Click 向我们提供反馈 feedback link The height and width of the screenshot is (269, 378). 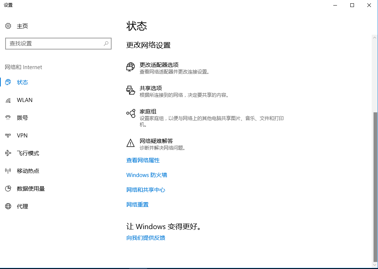pos(146,238)
